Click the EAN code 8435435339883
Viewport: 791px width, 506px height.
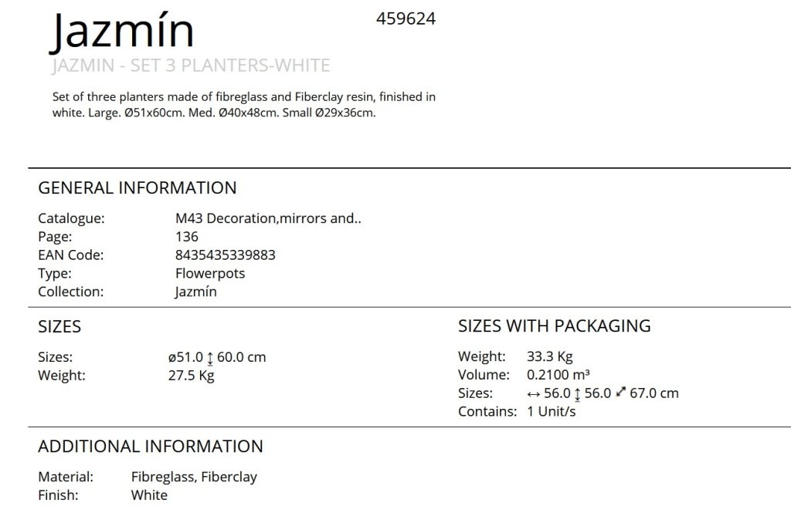[225, 255]
